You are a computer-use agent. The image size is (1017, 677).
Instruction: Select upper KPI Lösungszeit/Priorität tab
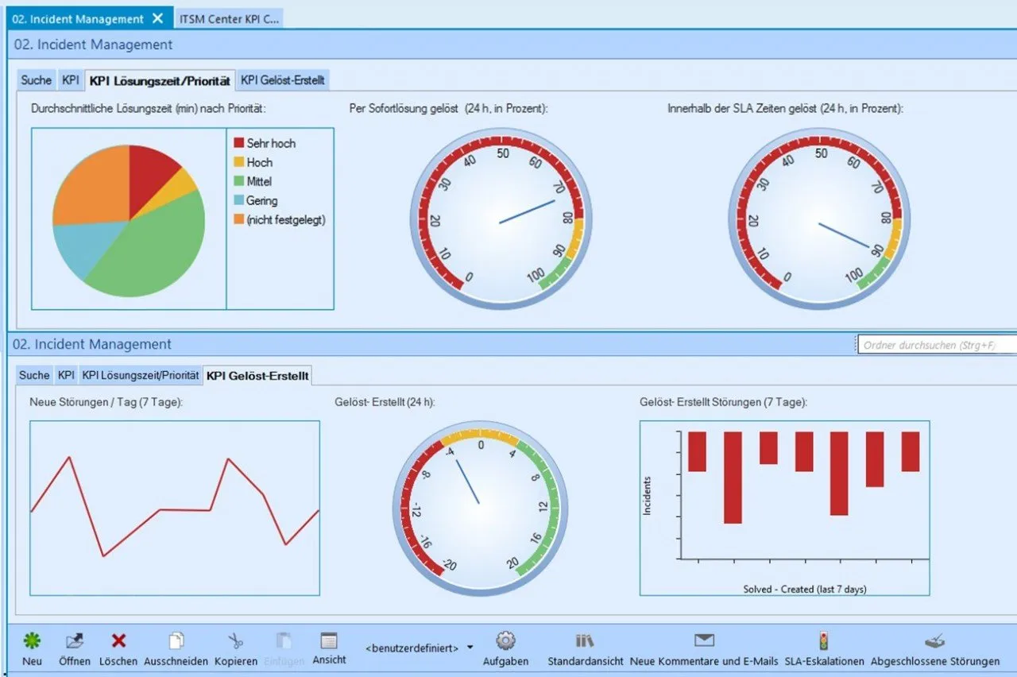point(160,80)
